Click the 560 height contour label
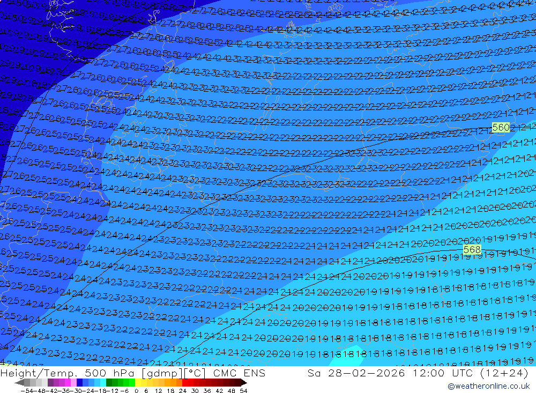This screenshot has width=536, height=393. [x=501, y=128]
